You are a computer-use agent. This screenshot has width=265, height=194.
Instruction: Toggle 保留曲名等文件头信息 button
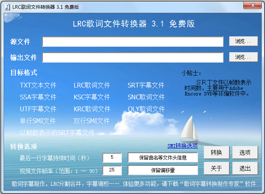point(163,158)
